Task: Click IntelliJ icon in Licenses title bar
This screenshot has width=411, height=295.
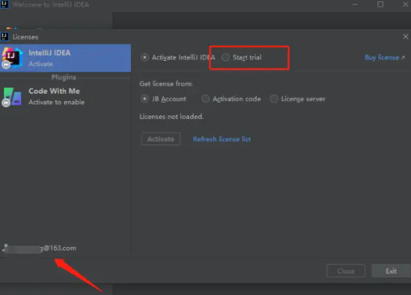Action: [4, 36]
